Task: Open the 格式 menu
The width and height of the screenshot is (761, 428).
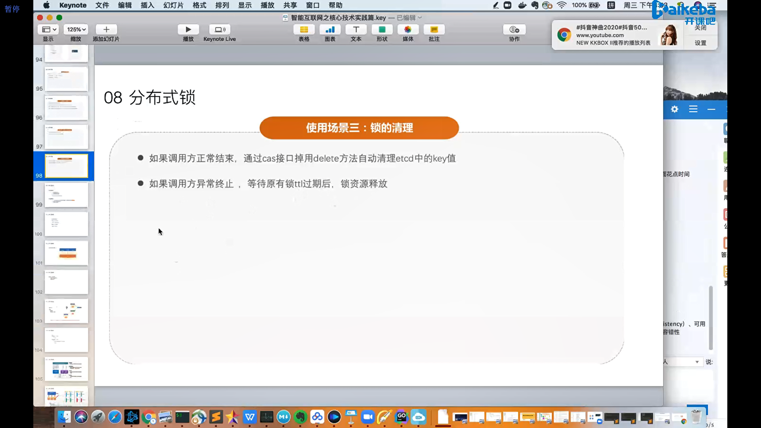Action: (199, 6)
